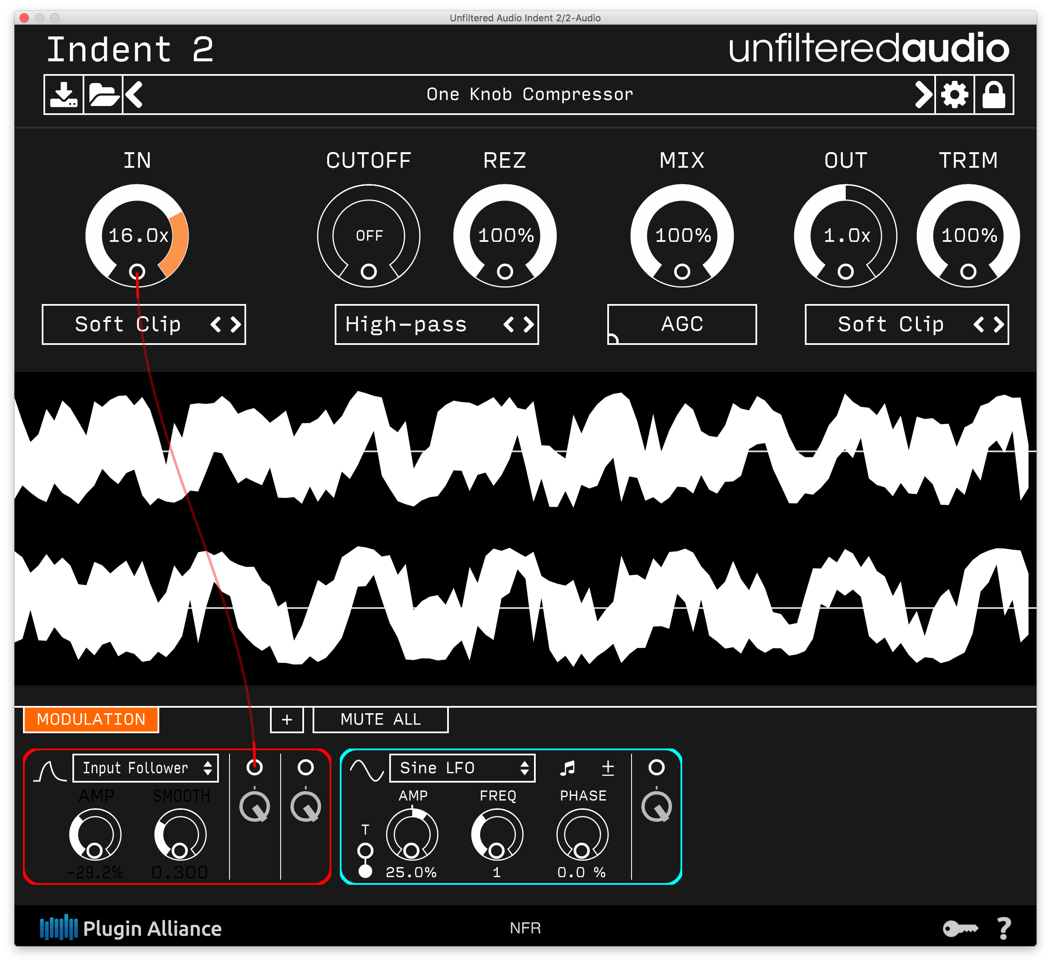This screenshot has height=964, width=1051.
Task: Click LFO AMP value 25.0%
Action: pyautogui.click(x=411, y=872)
